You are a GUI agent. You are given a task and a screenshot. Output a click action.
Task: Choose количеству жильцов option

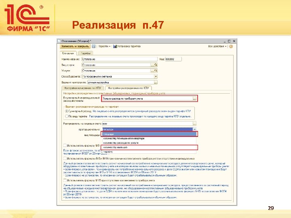[x=150, y=147]
